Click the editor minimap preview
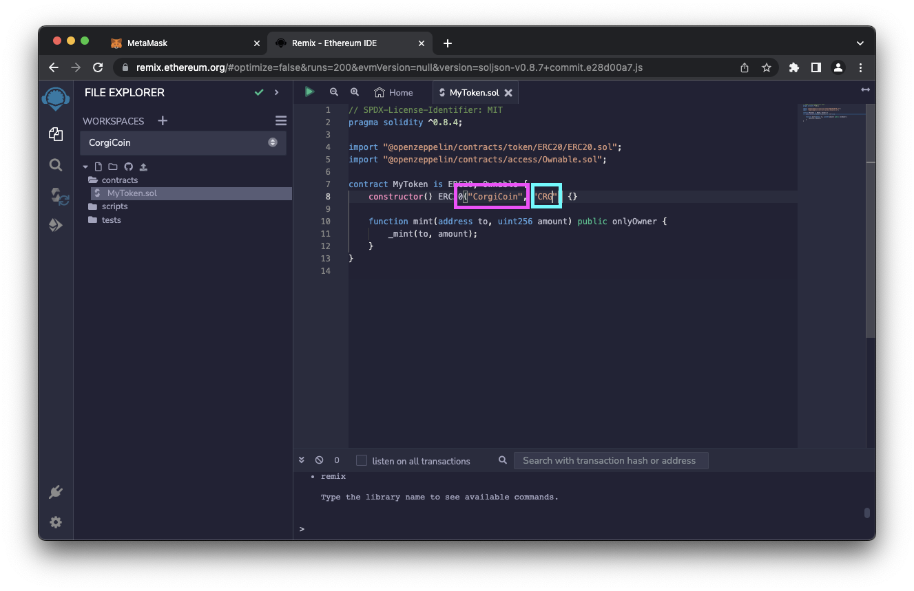Viewport: 914px width, 591px height. click(x=831, y=114)
